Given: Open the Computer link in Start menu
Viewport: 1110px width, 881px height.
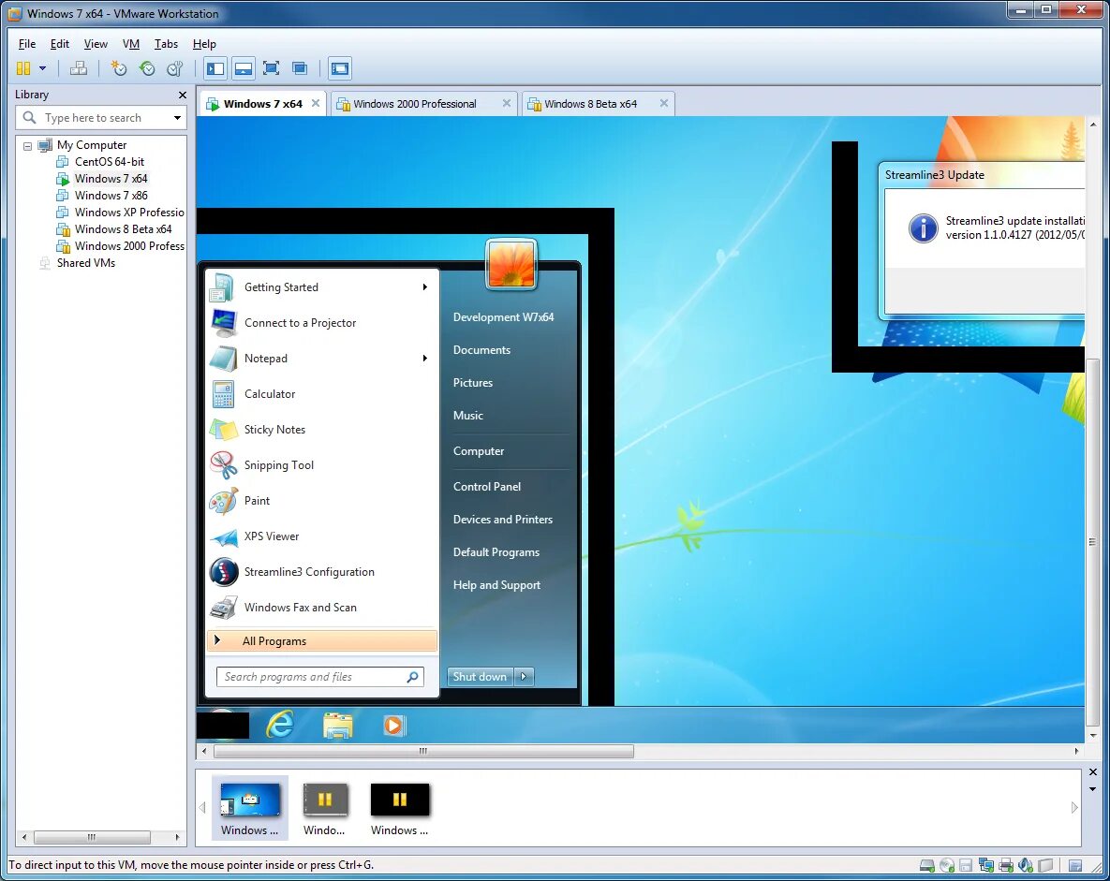Looking at the screenshot, I should (x=479, y=450).
